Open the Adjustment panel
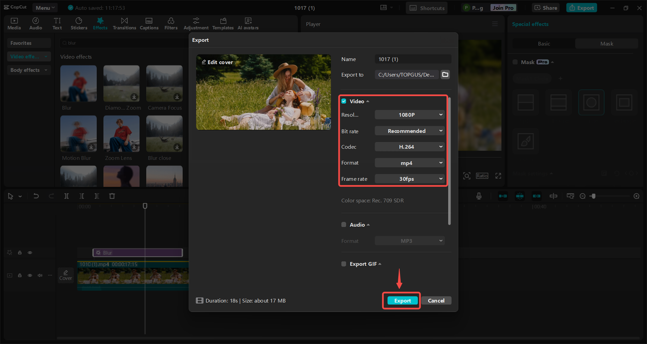Viewport: 647px width, 344px height. [196, 23]
